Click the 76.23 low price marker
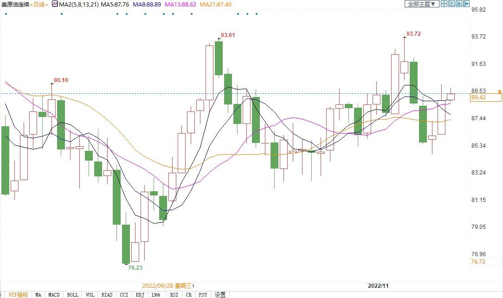This screenshot has width=503, height=298. [135, 268]
